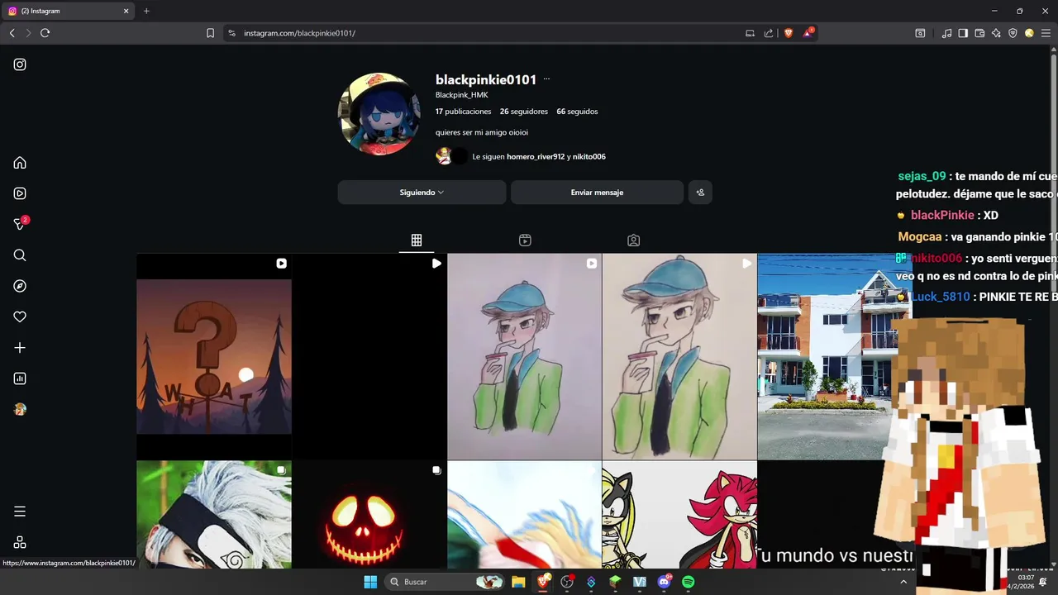Open the question mark WHAT post
Image resolution: width=1058 pixels, height=595 pixels.
point(214,356)
